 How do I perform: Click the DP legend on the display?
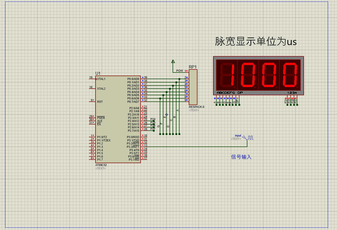(x=240, y=92)
